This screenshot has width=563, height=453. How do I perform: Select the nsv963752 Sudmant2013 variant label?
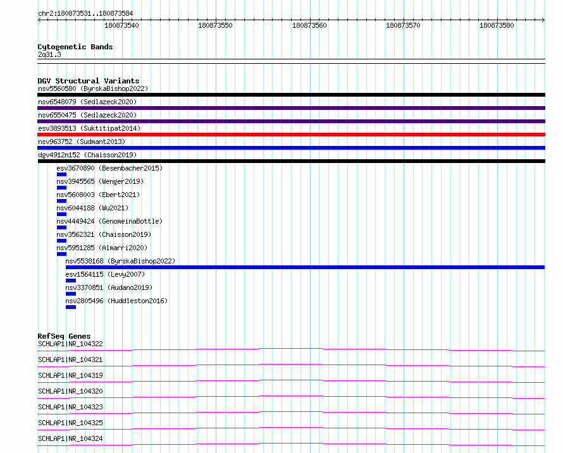click(82, 142)
